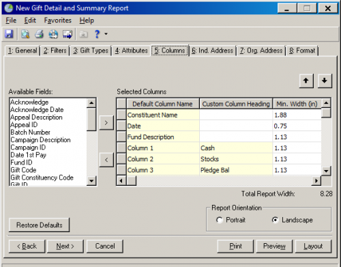The width and height of the screenshot is (341, 267).
Task: Open the Help menu
Action: [x=87, y=20]
